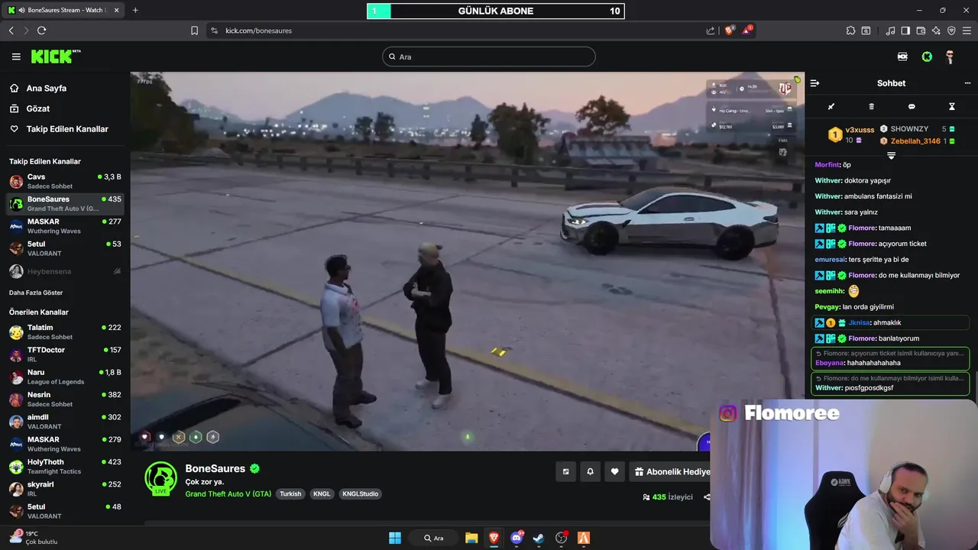Click the speech bubble icon in chat toolbar
Viewport: 978px width, 550px height.
coord(912,106)
